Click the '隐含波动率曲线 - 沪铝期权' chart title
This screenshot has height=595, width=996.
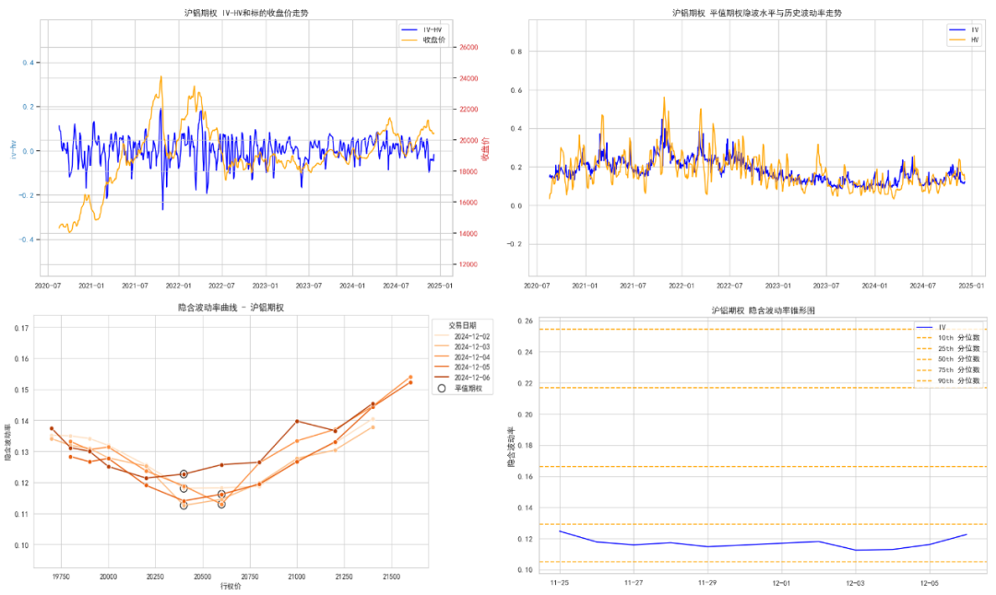coord(231,308)
